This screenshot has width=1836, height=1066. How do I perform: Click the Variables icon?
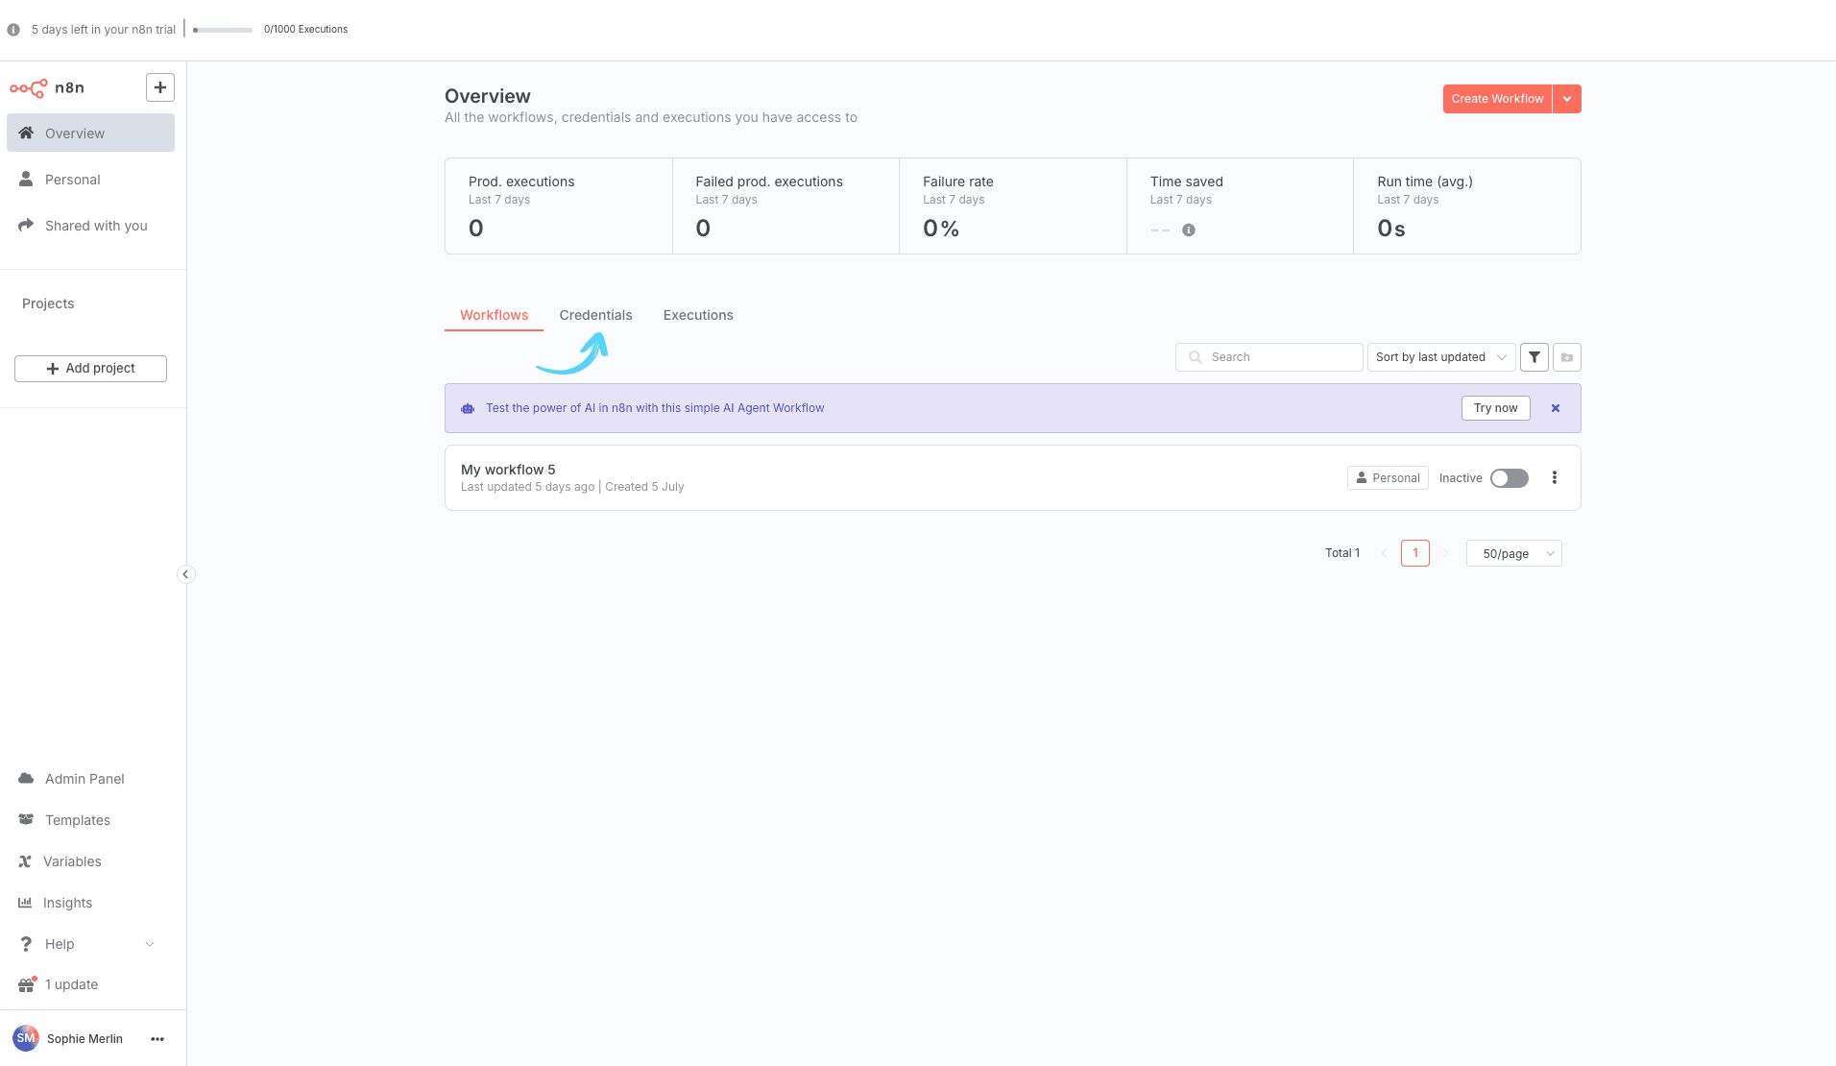[25, 860]
